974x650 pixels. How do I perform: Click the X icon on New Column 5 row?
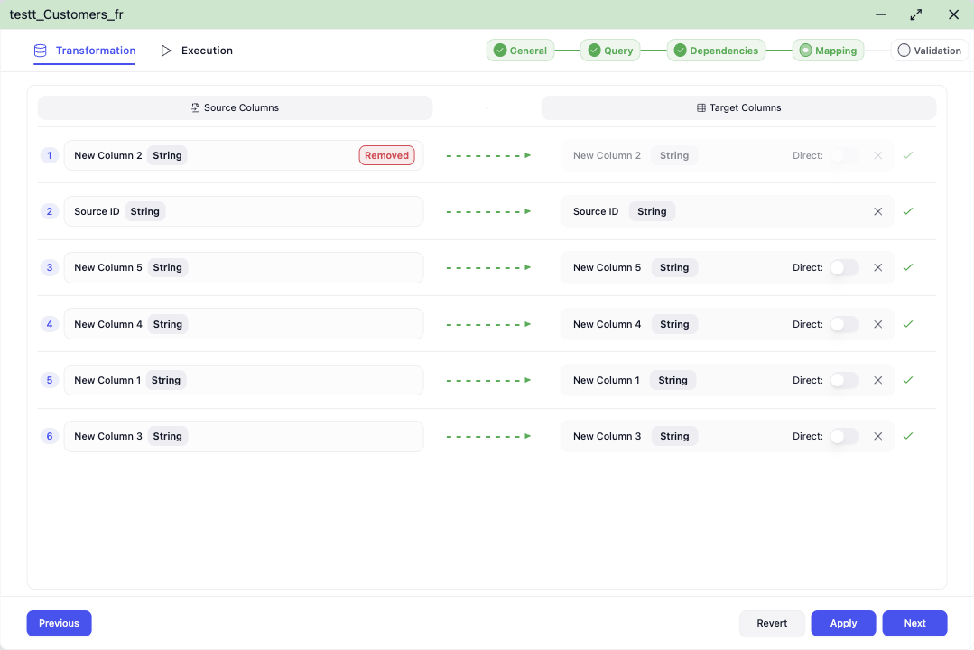click(877, 267)
